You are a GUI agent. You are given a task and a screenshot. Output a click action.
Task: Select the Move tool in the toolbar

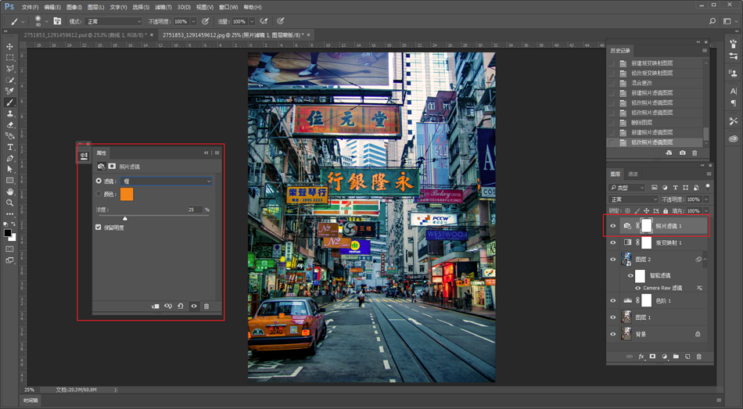point(10,47)
